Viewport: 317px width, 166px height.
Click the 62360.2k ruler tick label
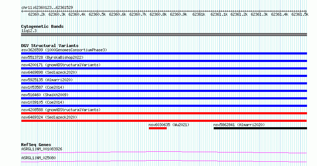pos(37,14)
